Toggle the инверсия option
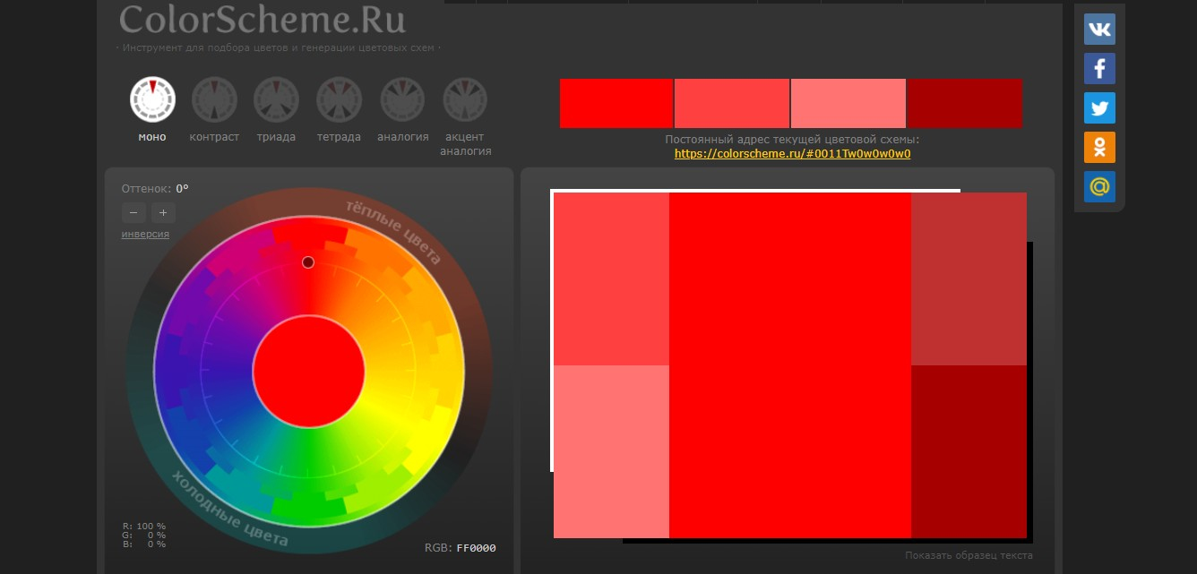Screen dimensions: 1197x574 pos(145,234)
